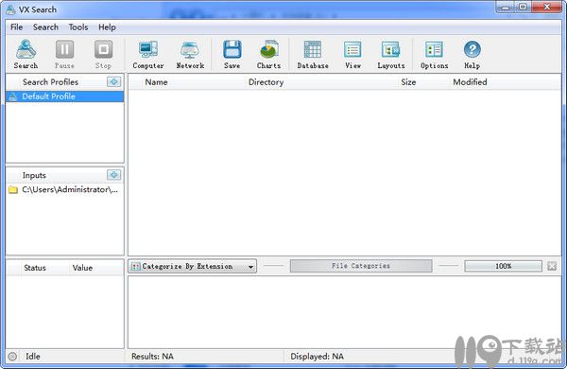The image size is (567, 369).
Task: Open the Database toolbar icon
Action: [313, 54]
